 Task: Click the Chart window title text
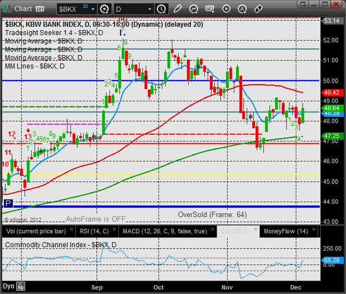23,9
